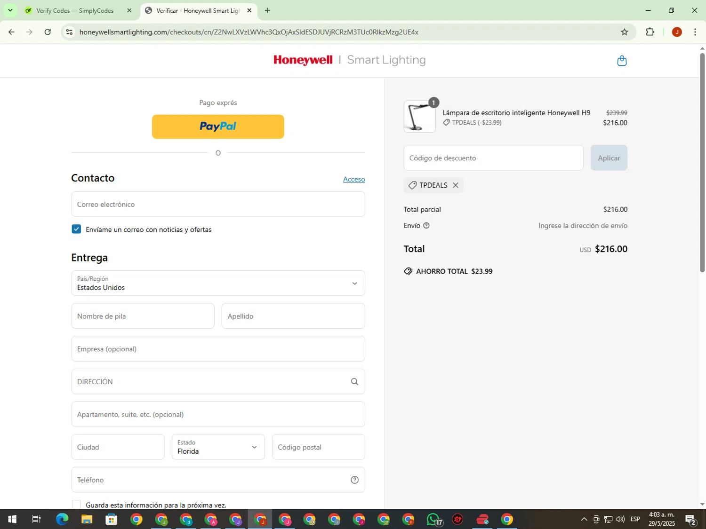Click the Honeywell logo
This screenshot has height=529, width=706.
pos(303,60)
